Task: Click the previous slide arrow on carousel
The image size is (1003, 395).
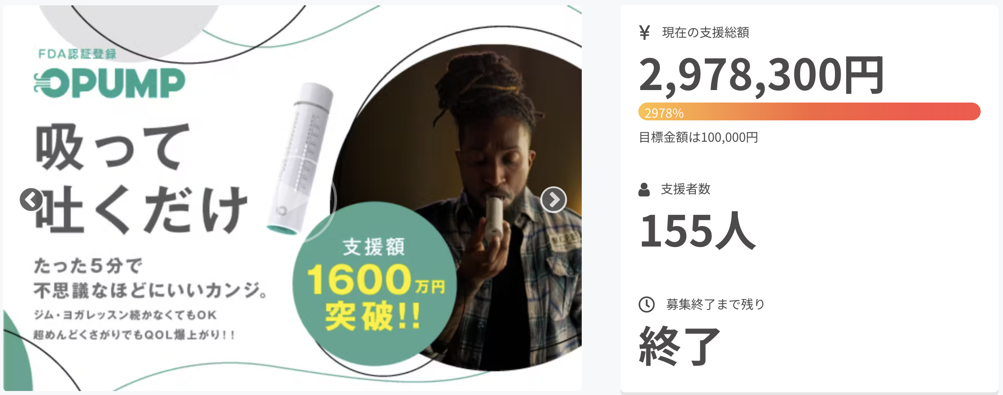Action: (31, 200)
